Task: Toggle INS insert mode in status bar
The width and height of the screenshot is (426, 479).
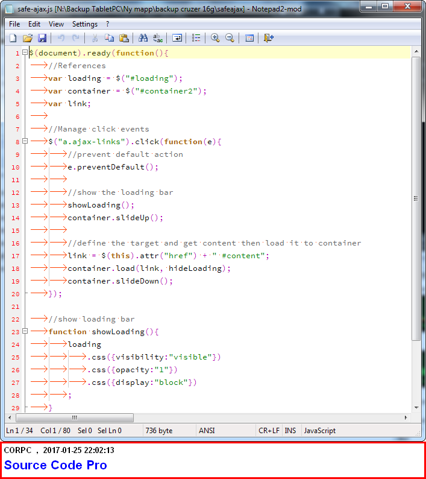Action: (x=290, y=431)
